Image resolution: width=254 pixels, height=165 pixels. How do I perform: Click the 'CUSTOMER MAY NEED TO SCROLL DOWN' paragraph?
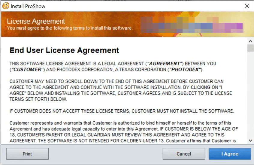point(120,90)
